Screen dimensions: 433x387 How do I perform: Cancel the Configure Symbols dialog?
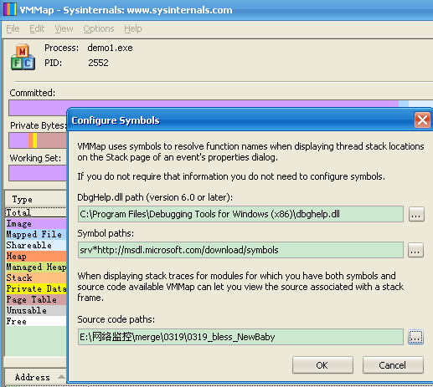point(393,365)
